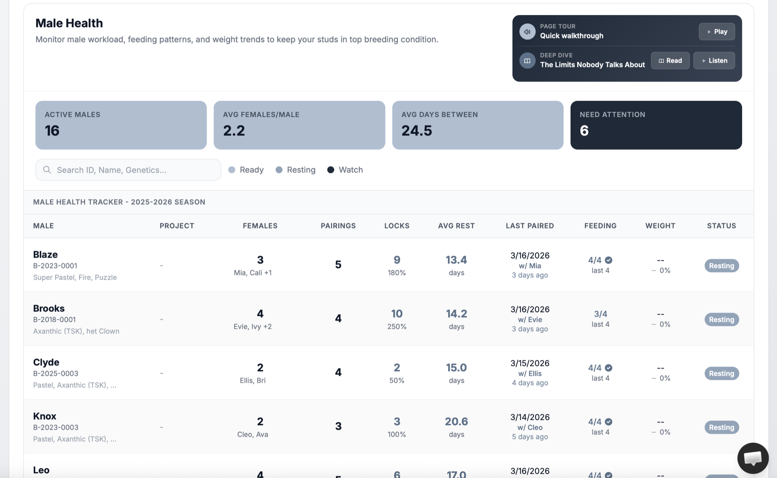The height and width of the screenshot is (478, 777).
Task: Listen to The Limits Nobody Talks About
Action: 714,61
